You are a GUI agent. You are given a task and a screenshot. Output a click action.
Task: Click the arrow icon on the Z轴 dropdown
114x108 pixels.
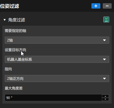104,40
